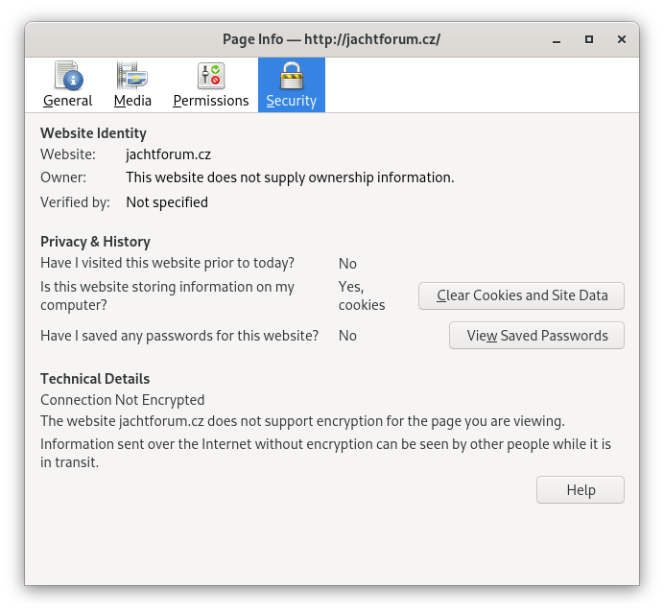664x613 pixels.
Task: Close the Page Info window
Action: 621,39
